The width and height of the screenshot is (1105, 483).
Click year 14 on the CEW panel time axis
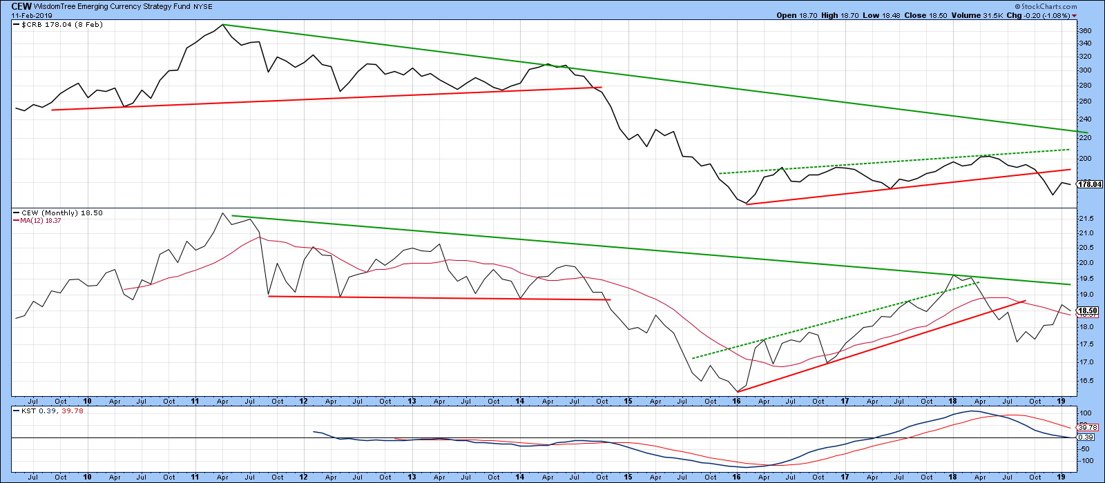[520, 401]
